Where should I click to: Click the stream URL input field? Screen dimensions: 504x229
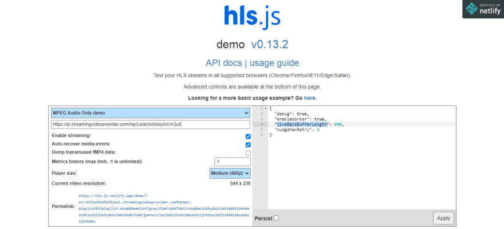coord(151,124)
